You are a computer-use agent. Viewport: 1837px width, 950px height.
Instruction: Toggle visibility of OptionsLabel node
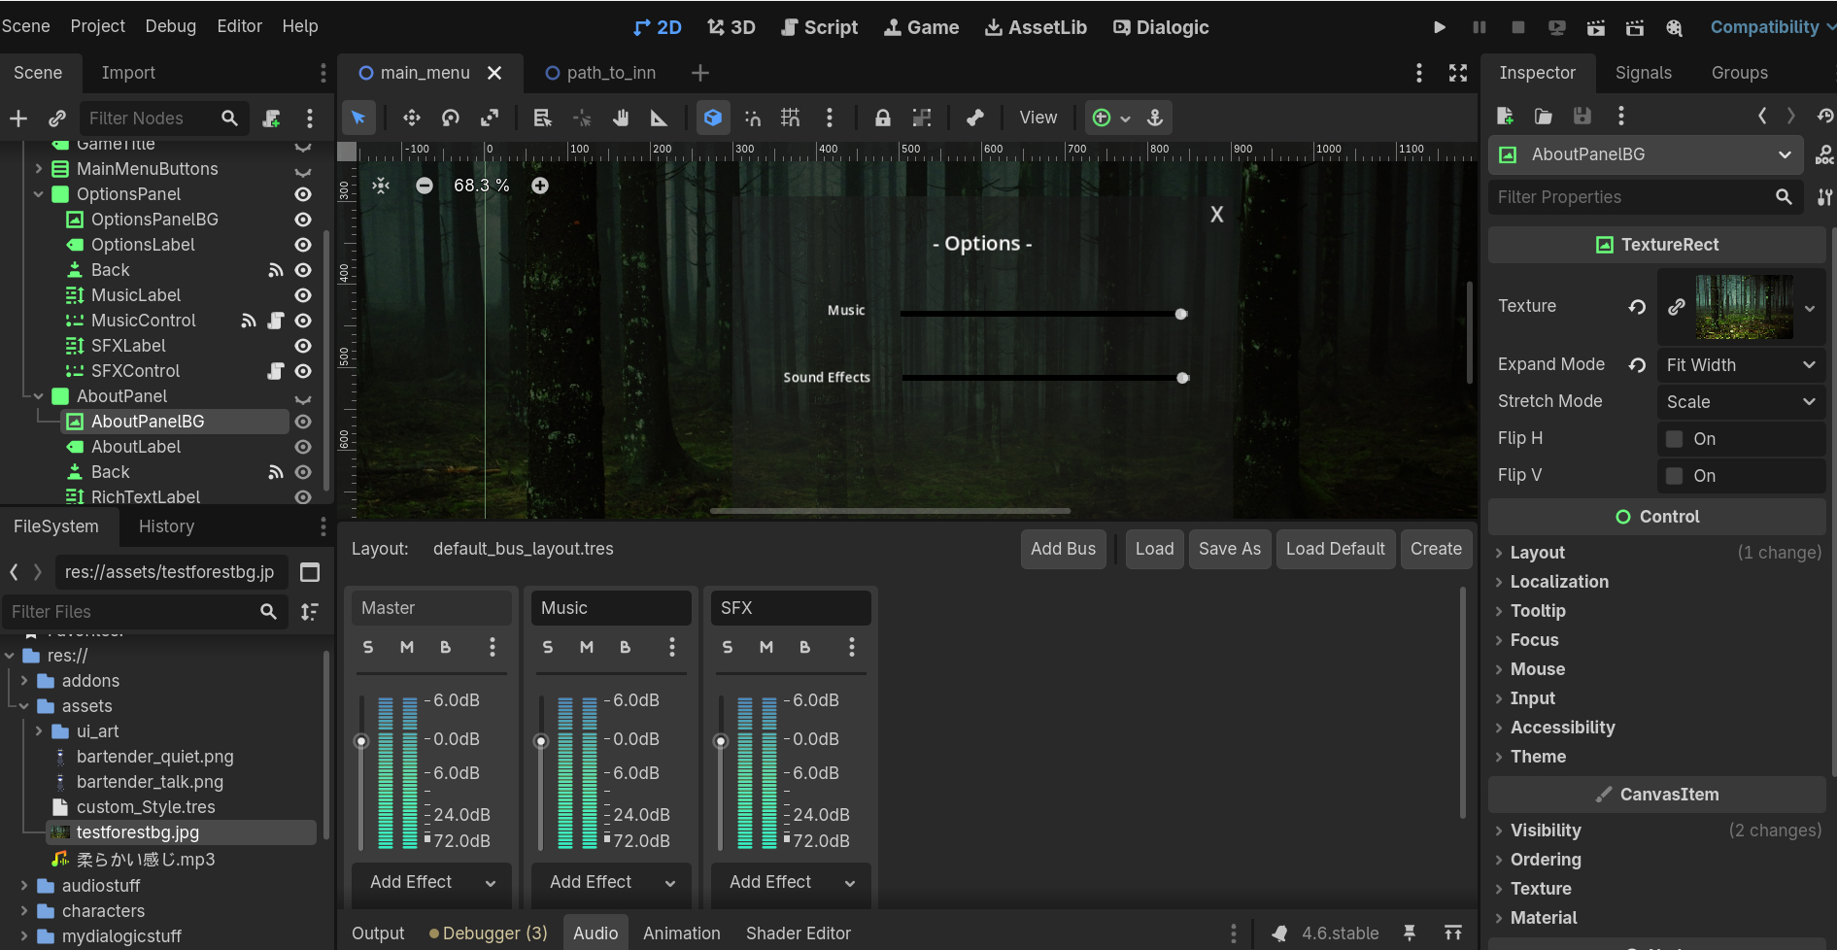pos(303,245)
